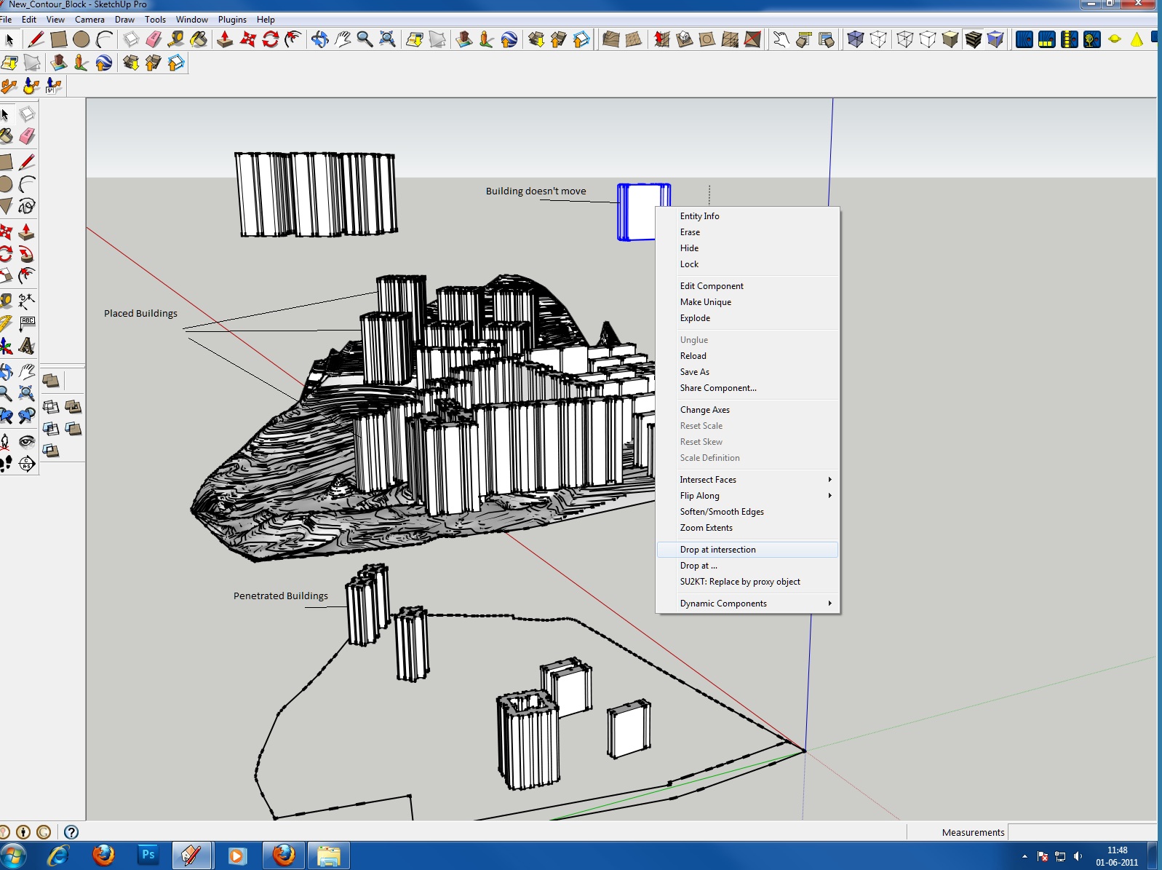The height and width of the screenshot is (870, 1162).
Task: Open the Plugins menu
Action: pyautogui.click(x=232, y=20)
